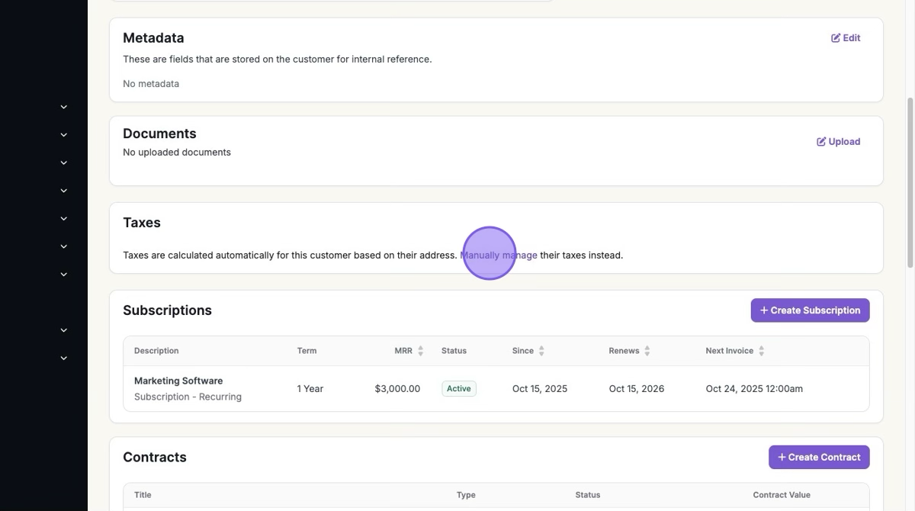This screenshot has width=915, height=511.
Task: Click plus icon on Create Contract
Action: [x=782, y=458]
